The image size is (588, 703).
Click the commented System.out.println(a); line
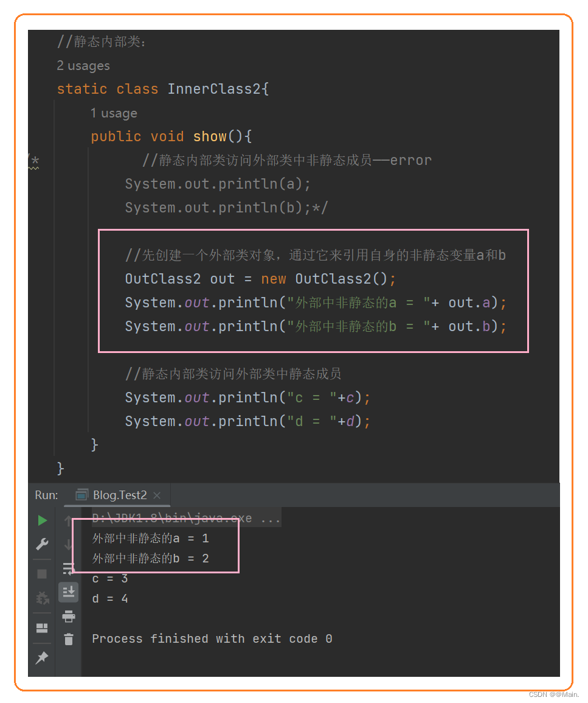218,184
